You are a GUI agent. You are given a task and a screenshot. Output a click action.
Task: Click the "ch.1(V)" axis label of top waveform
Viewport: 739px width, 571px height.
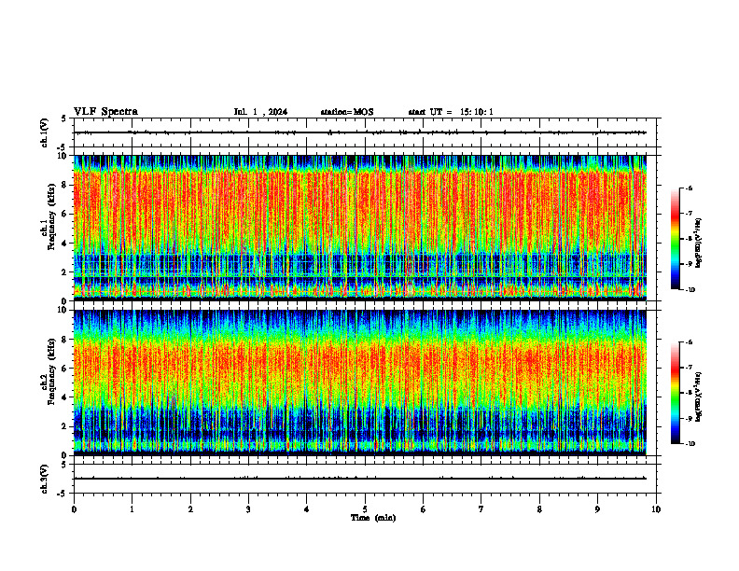pyautogui.click(x=45, y=132)
